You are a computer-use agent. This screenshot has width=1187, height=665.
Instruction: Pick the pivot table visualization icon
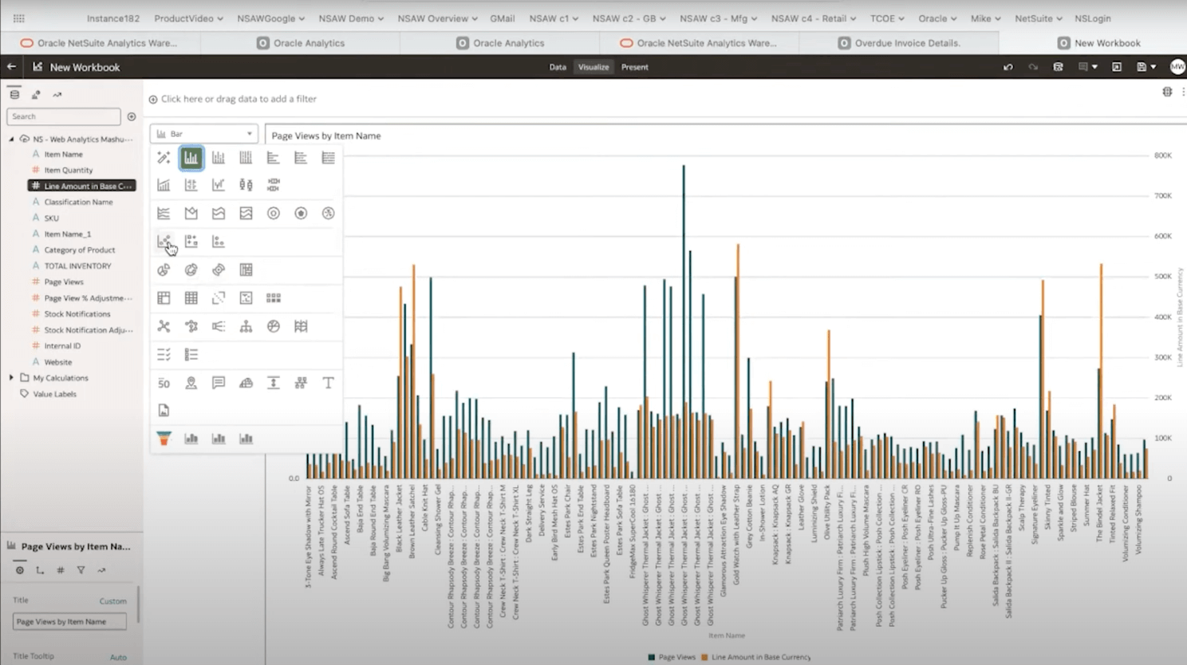[x=164, y=298]
